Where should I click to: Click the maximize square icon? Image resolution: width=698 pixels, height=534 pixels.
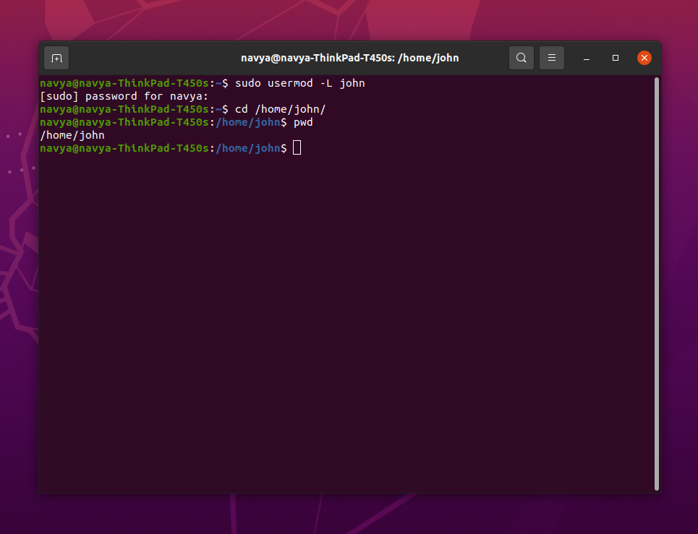click(616, 58)
